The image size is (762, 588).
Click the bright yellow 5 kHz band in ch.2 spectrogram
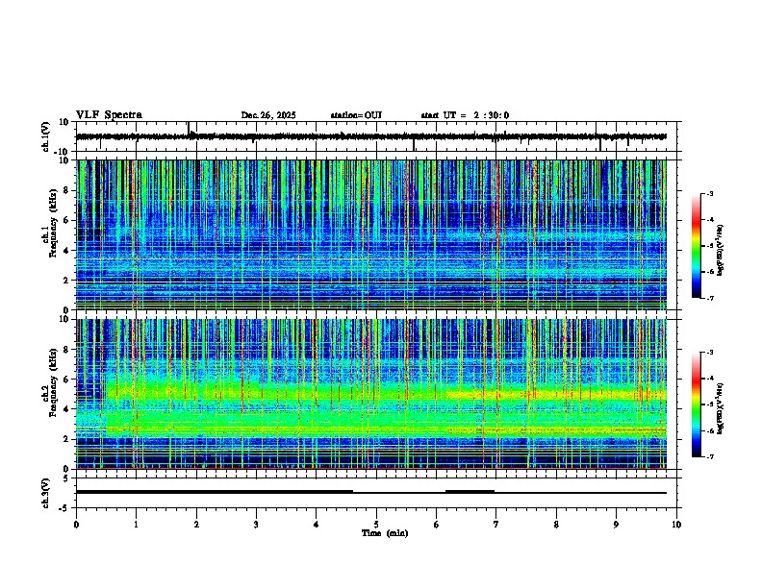pos(554,395)
